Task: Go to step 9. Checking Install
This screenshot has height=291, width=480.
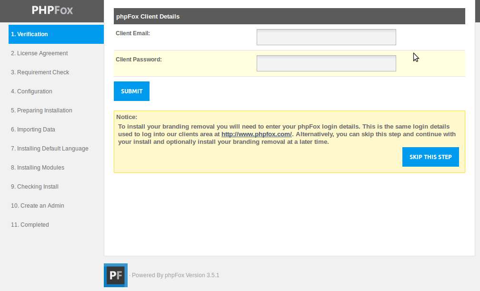Action: pyautogui.click(x=35, y=187)
